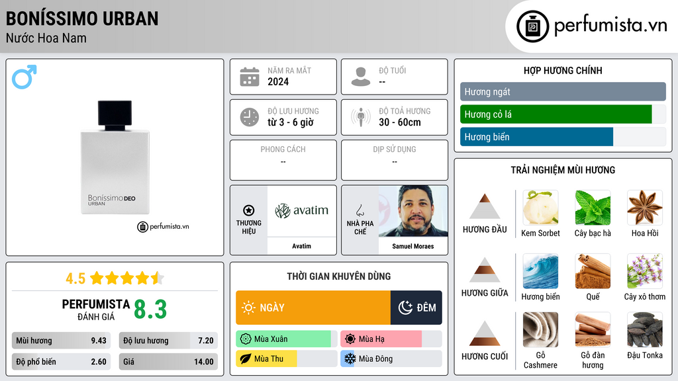
Task: Click the Mùa Xuân flower icon
Action: pyautogui.click(x=246, y=339)
